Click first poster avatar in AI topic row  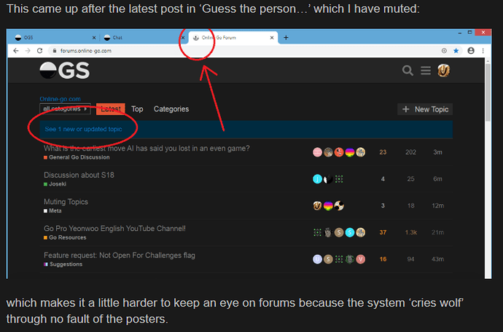pos(317,152)
